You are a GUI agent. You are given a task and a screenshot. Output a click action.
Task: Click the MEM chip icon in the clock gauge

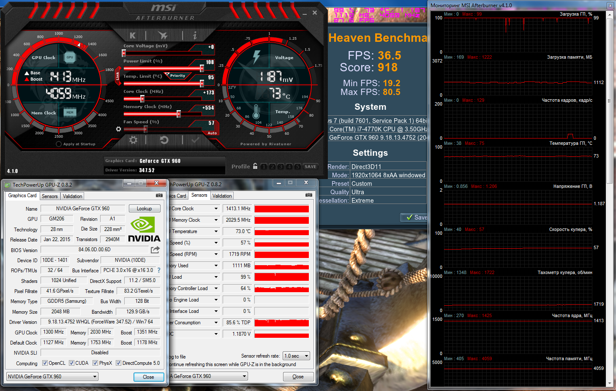pos(70,112)
